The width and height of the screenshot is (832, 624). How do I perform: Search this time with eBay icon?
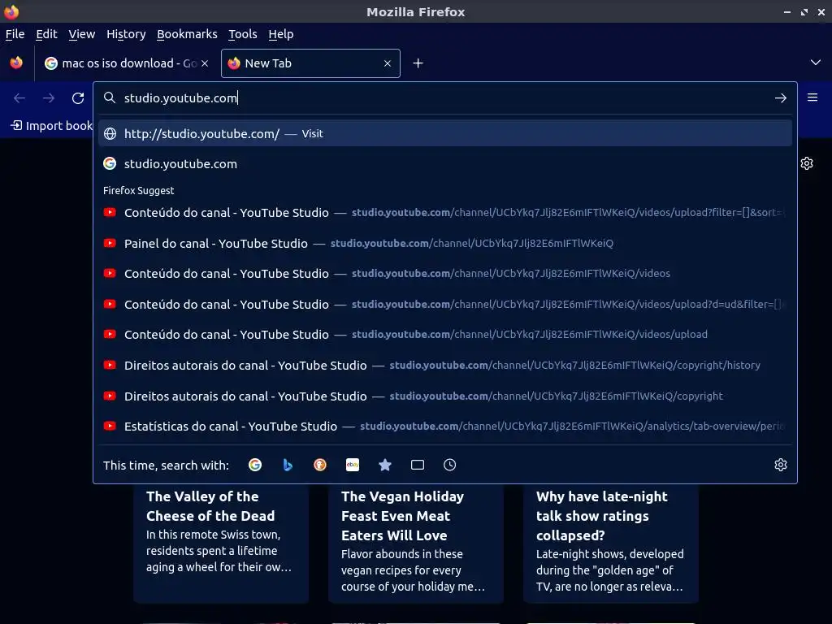[x=353, y=466]
